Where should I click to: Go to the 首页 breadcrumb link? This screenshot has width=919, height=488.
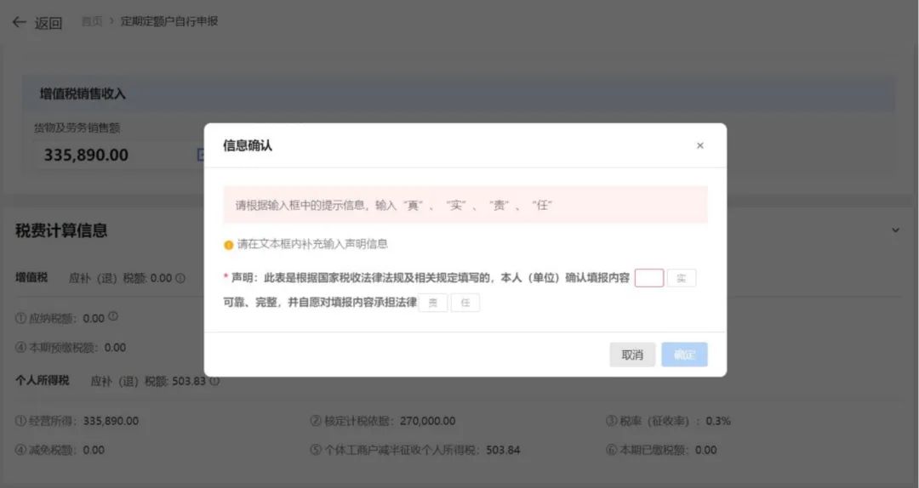click(x=92, y=21)
